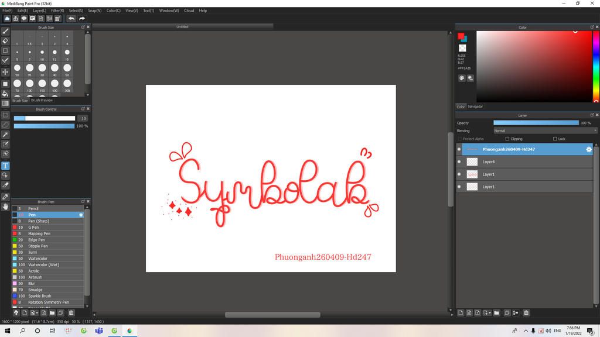The height and width of the screenshot is (337, 600).
Task: Delete layer using Layer panel trash icon
Action: pyautogui.click(x=526, y=313)
